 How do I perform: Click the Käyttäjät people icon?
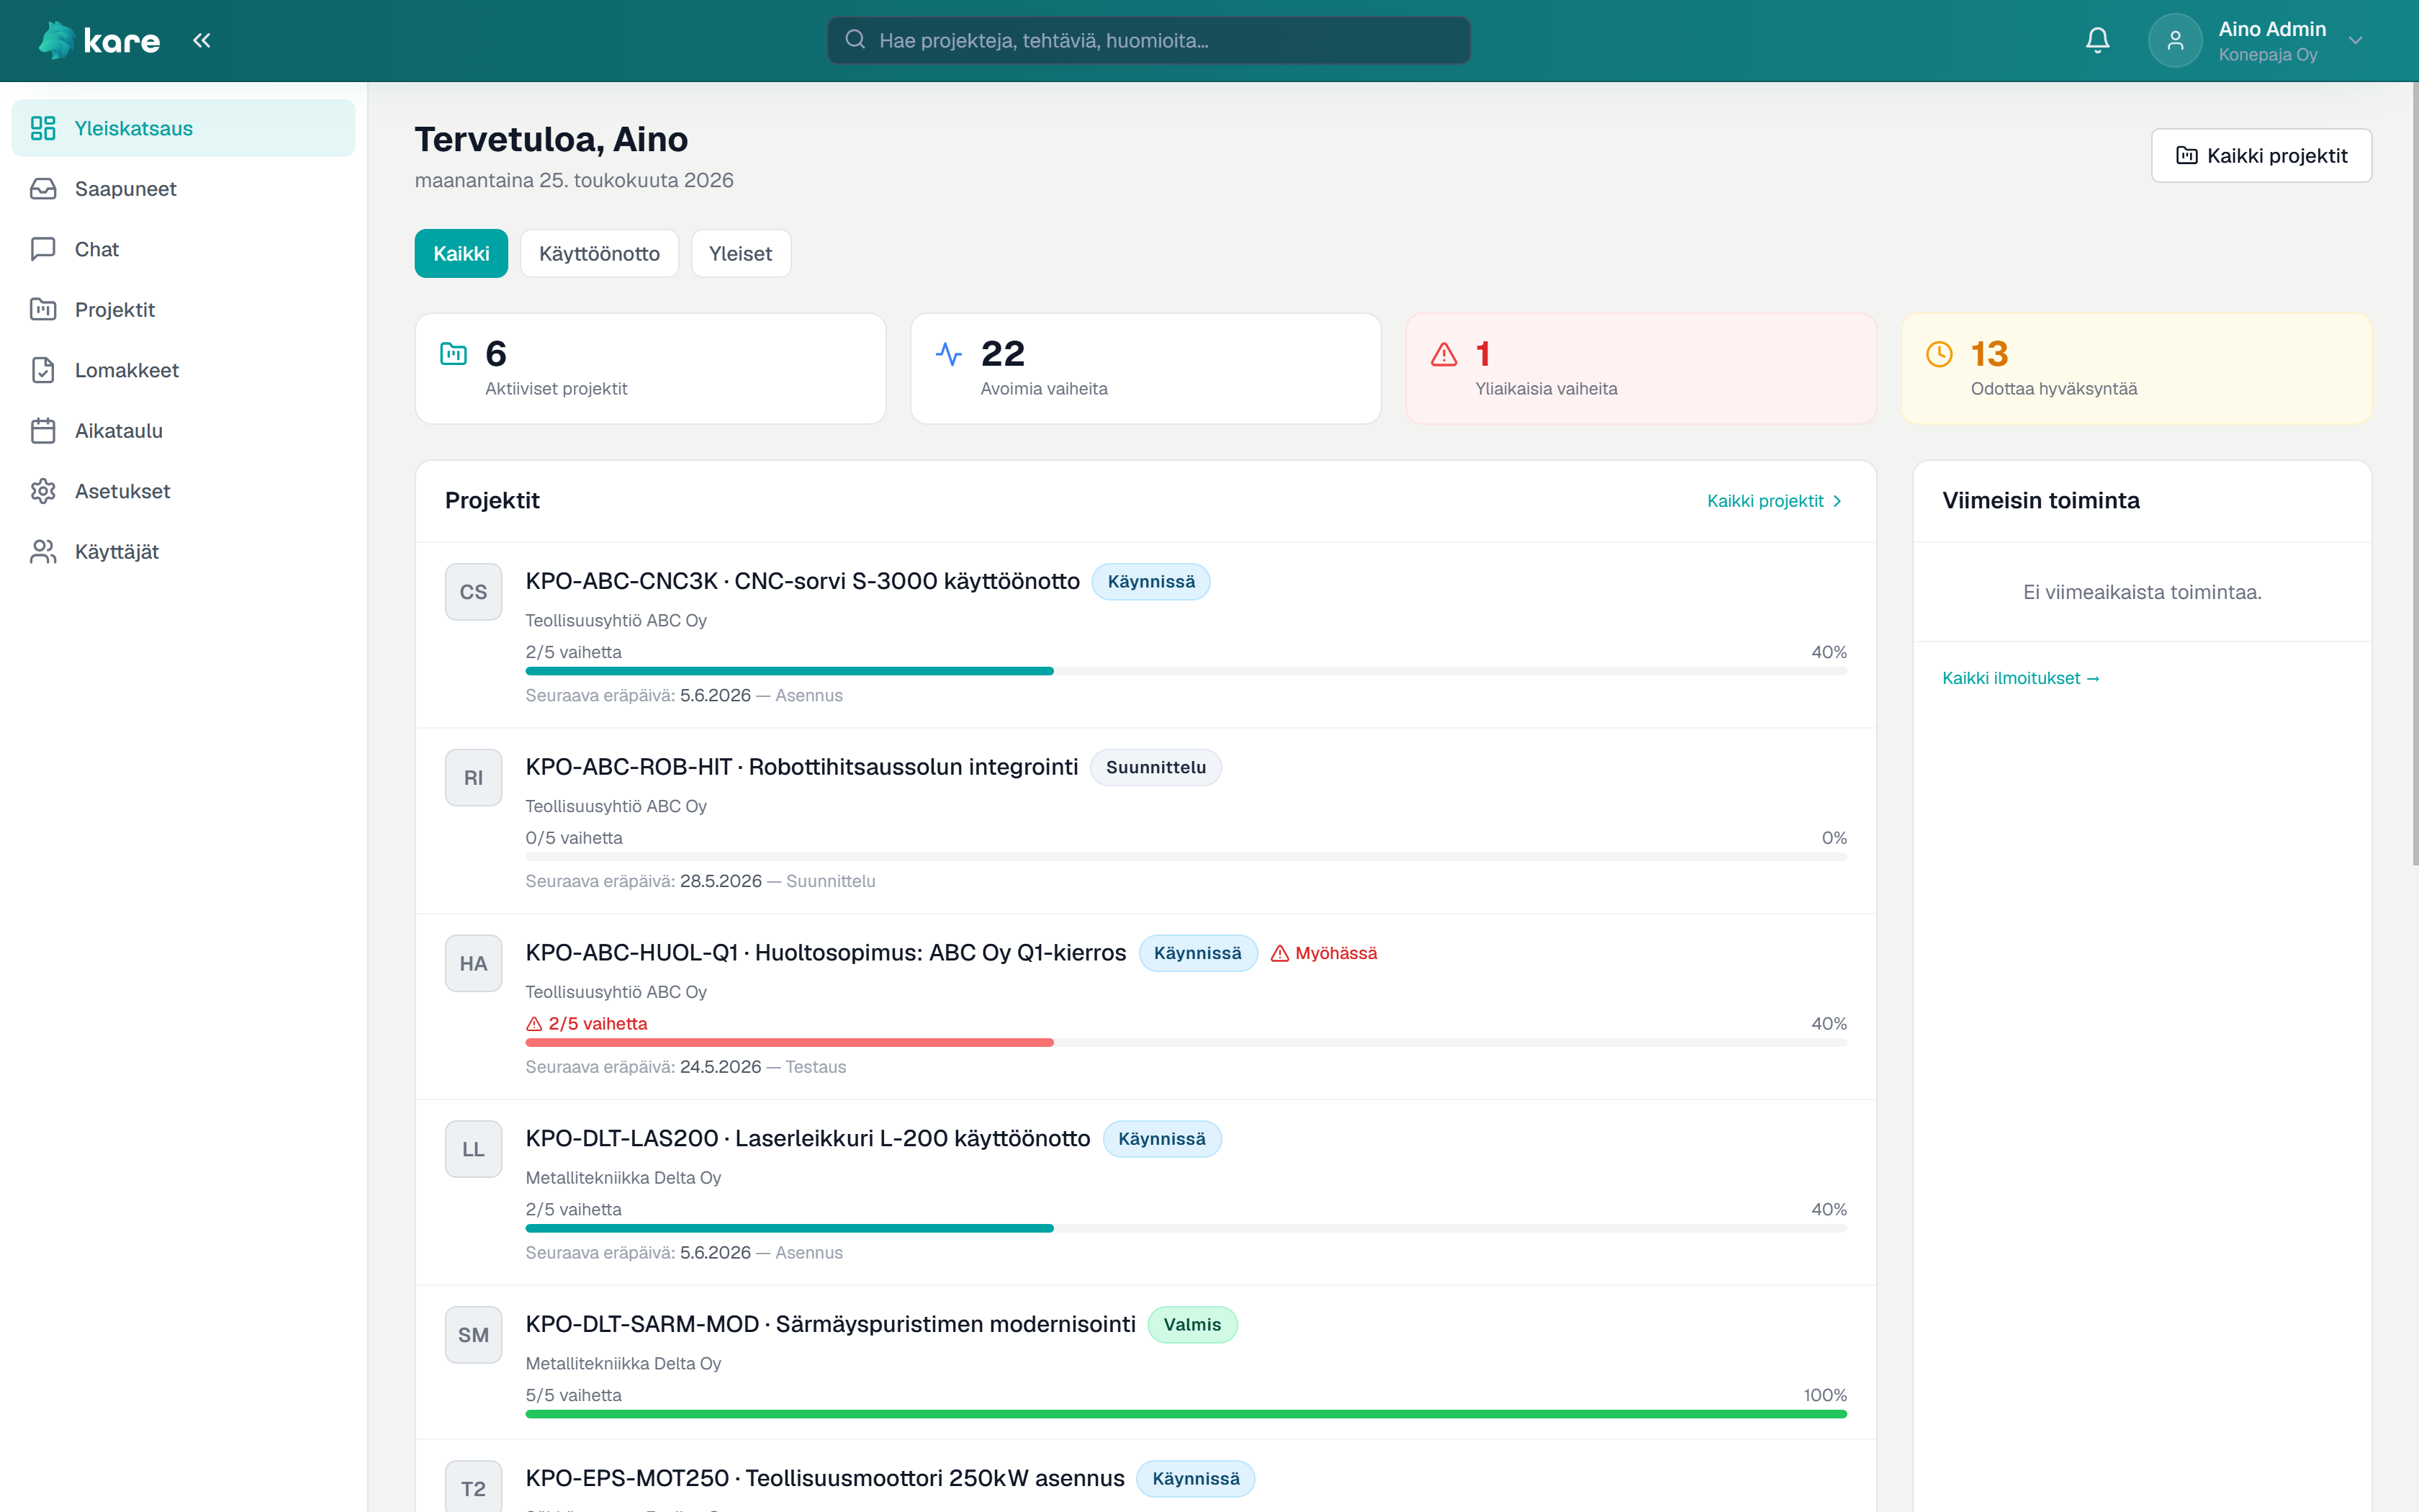coord(43,552)
